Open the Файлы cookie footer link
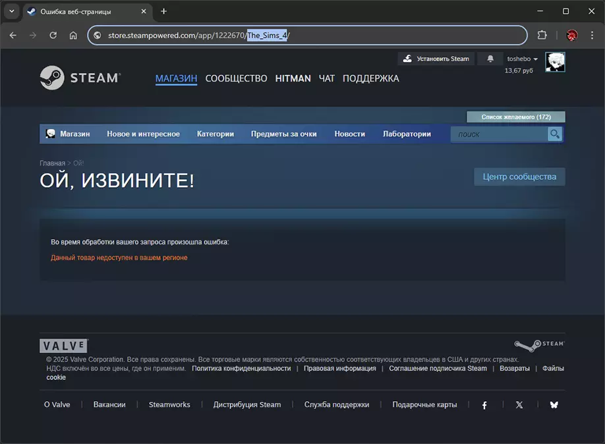Viewport: 605px width, 444px height. click(553, 368)
